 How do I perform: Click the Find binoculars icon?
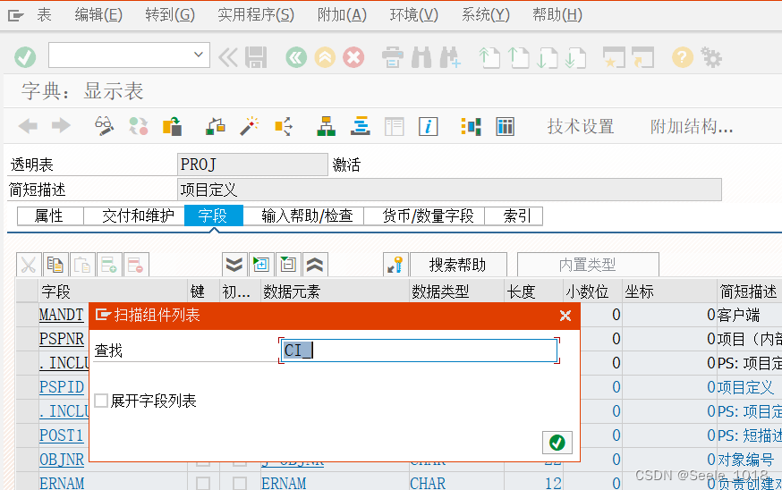421,57
